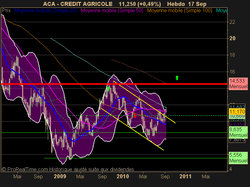This screenshot has height=187, width=250.
Task: Select Moyenne mobile (Simple 50) legend
Action: pos(112,11)
